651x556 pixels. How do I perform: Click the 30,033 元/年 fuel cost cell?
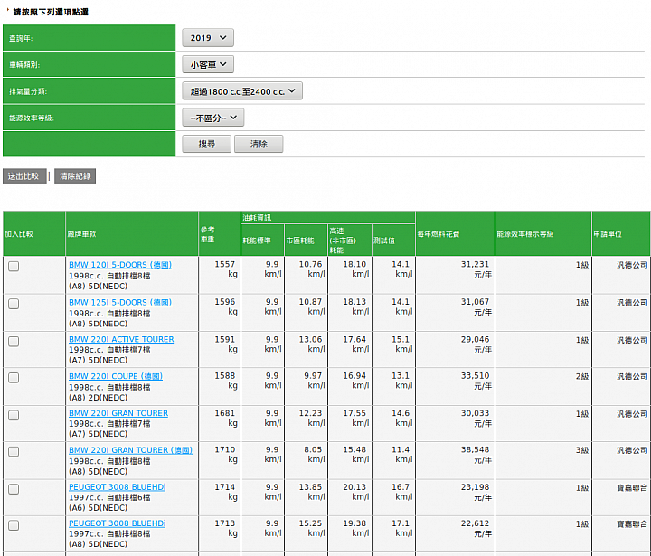[455, 423]
